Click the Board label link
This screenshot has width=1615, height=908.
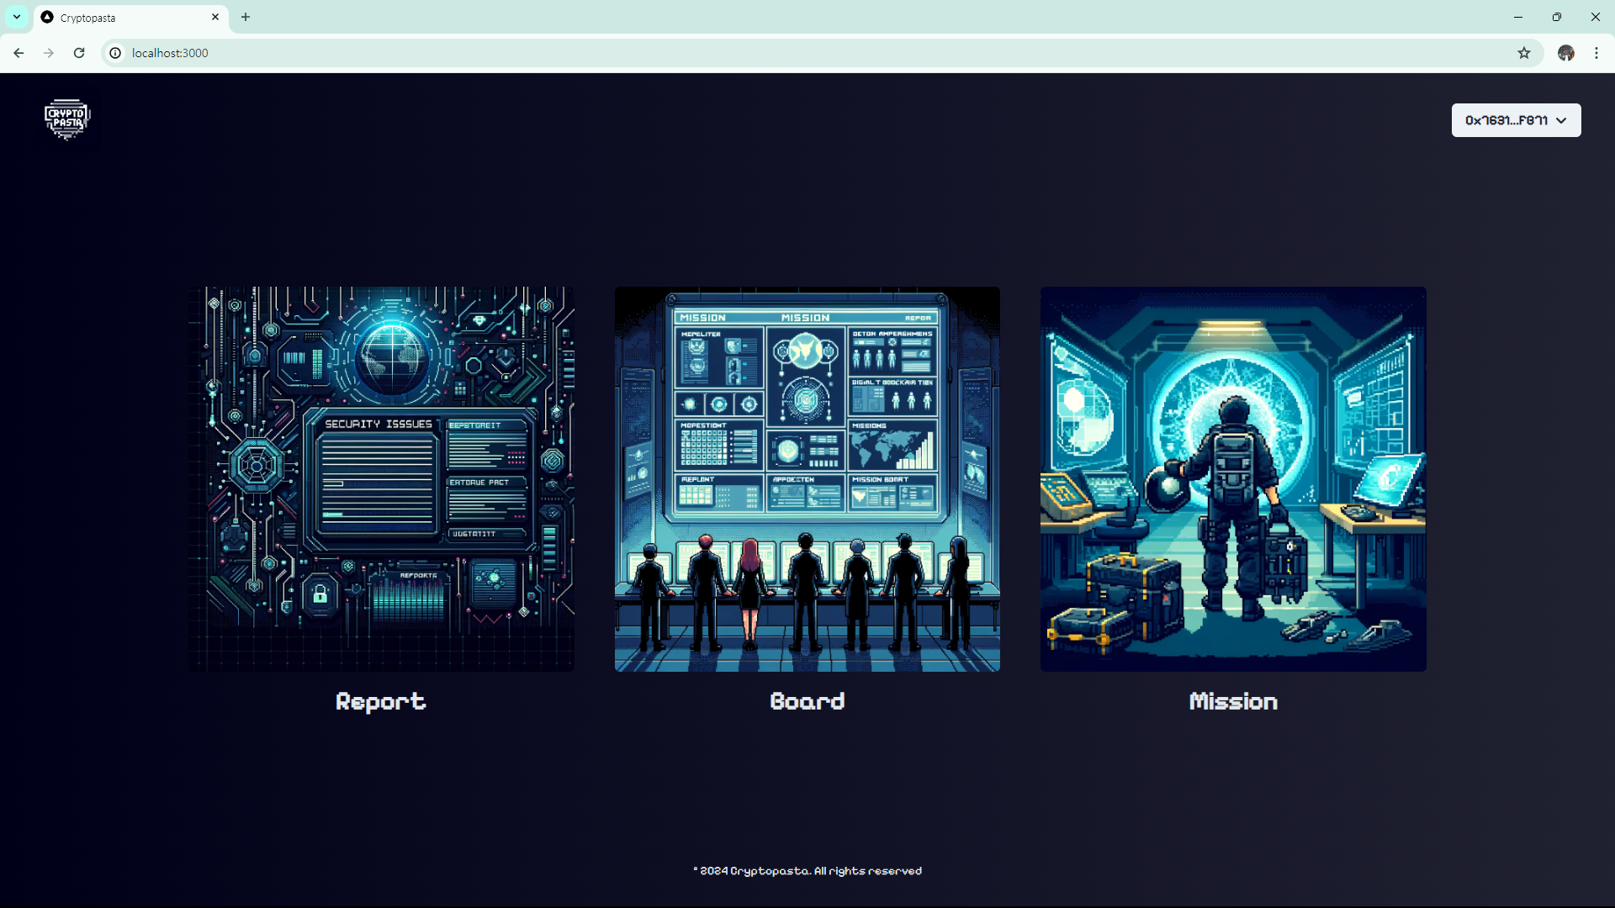point(807,701)
